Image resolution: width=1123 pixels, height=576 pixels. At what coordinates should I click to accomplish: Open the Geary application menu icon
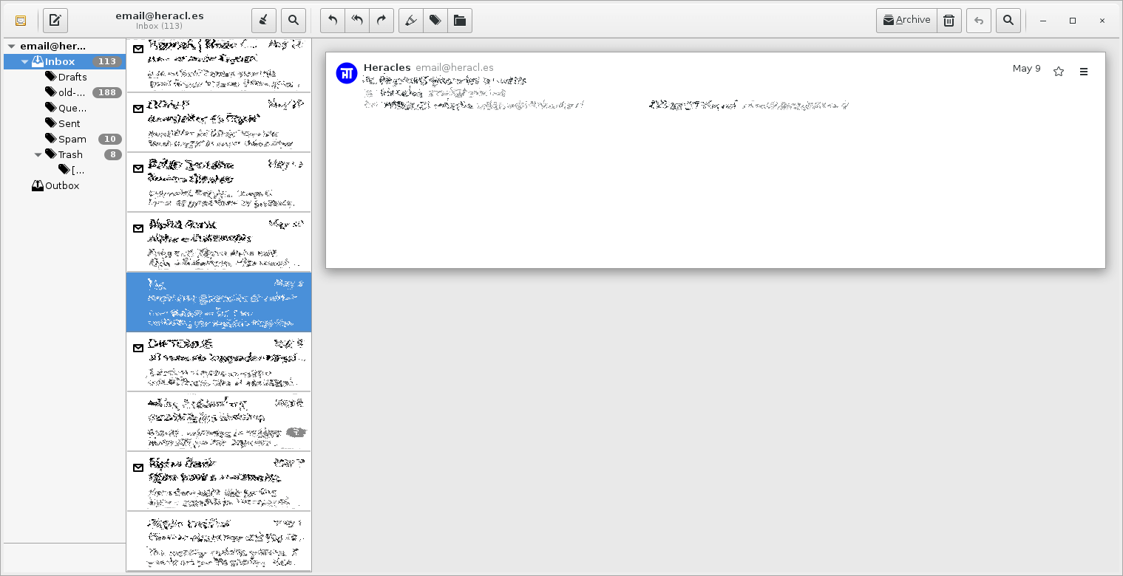(x=21, y=21)
